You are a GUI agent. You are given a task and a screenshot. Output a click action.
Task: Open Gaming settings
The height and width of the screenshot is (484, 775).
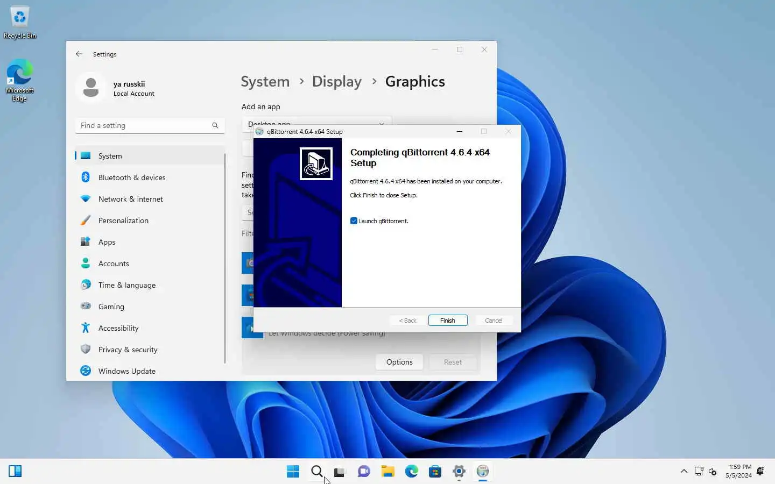150,307
